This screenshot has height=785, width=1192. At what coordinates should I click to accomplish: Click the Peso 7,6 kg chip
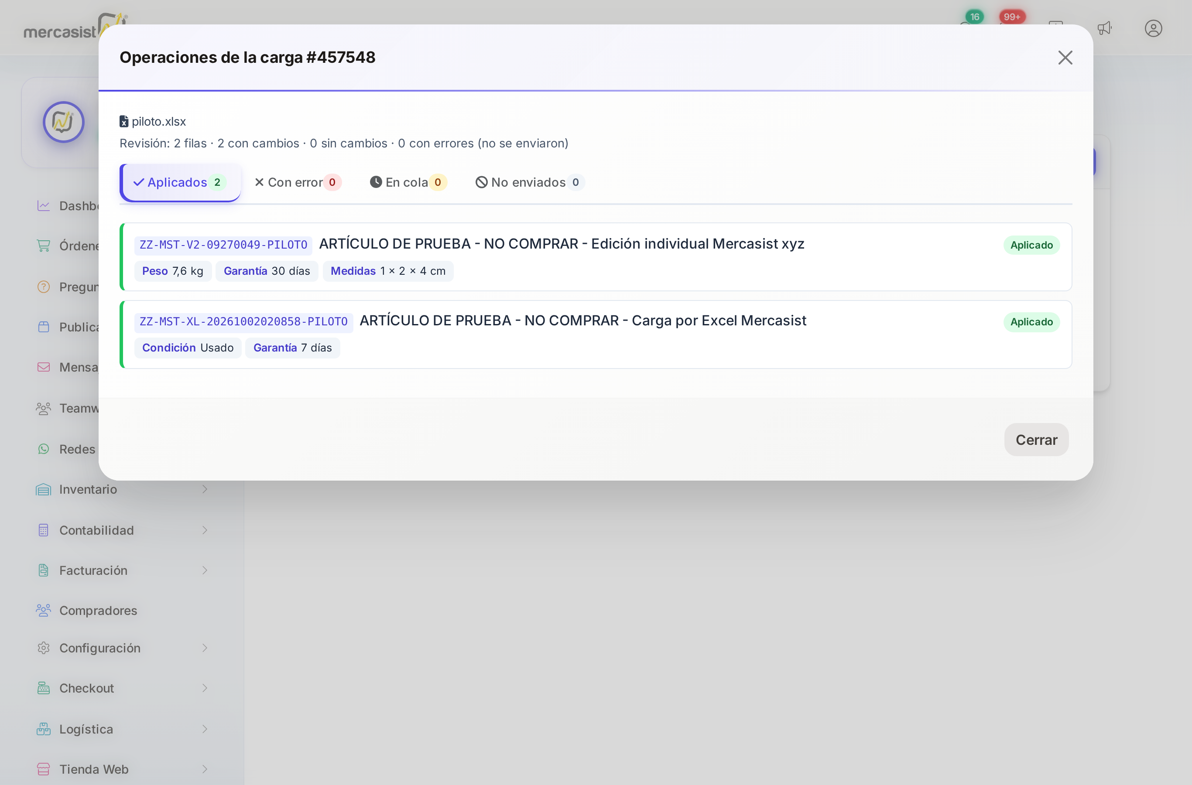tap(173, 271)
